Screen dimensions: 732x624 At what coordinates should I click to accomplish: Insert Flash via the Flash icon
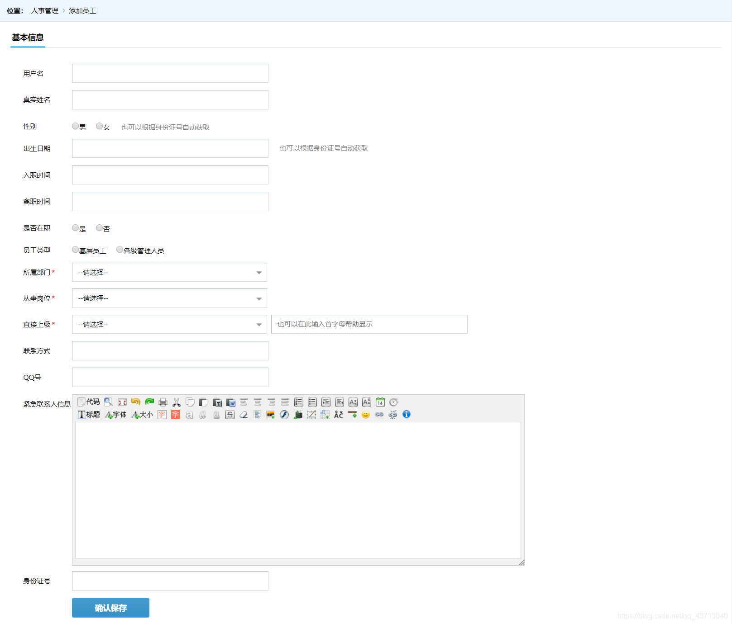click(x=284, y=415)
